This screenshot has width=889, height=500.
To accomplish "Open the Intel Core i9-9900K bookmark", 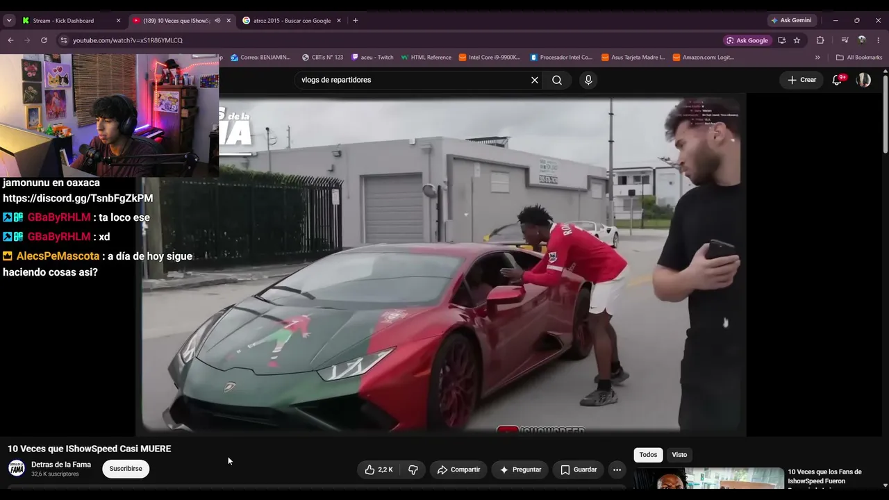I will [x=490, y=58].
